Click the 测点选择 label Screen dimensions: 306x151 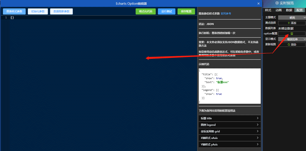click(270, 23)
